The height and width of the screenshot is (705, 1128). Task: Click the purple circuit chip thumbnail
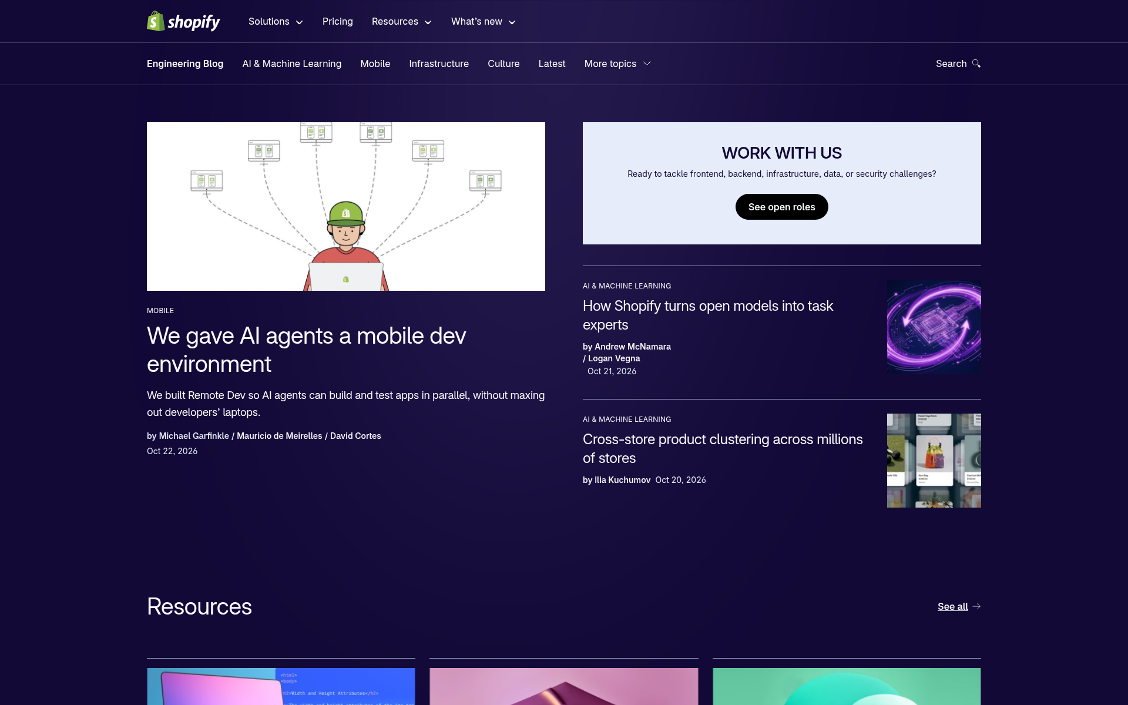tap(934, 327)
